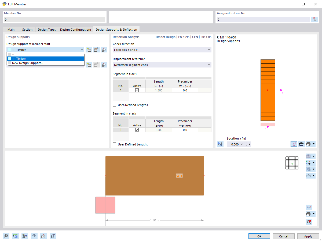Click Location x stepper arrows
The height and width of the screenshot is (242, 322).
click(x=246, y=144)
